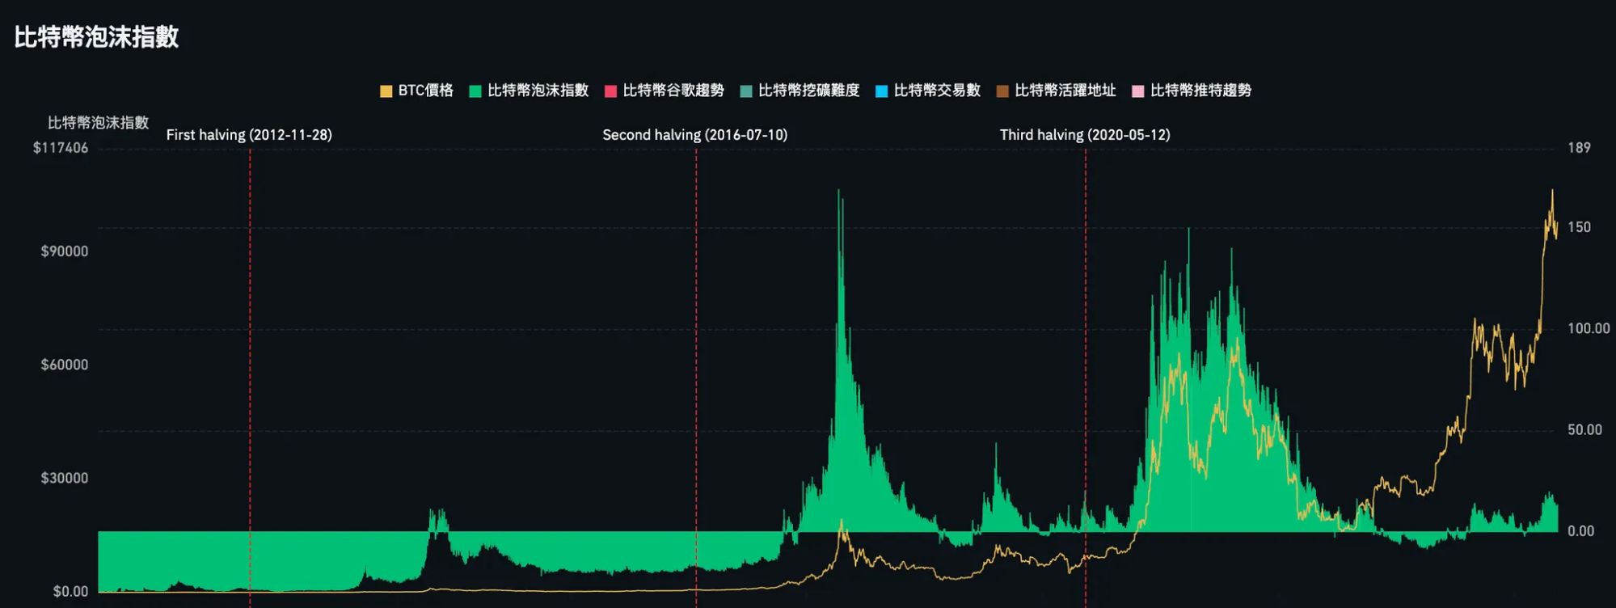Click the teal 比特幣挖礦難度 legend swatch
This screenshot has height=608, width=1616.
[746, 91]
